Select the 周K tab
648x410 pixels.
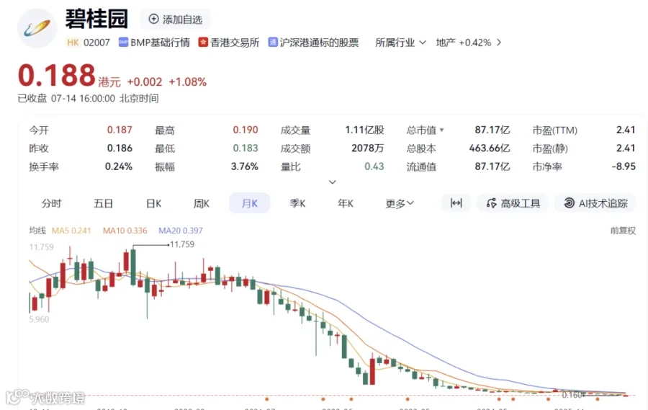pyautogui.click(x=202, y=203)
